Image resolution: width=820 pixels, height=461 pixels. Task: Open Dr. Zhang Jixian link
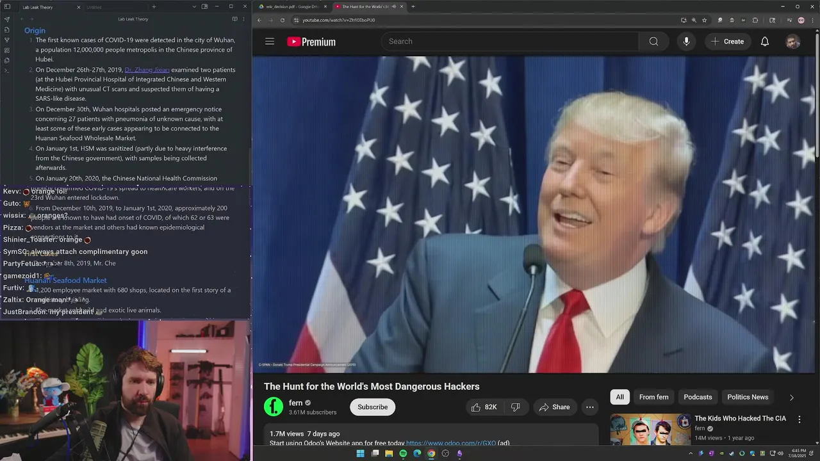147,70
